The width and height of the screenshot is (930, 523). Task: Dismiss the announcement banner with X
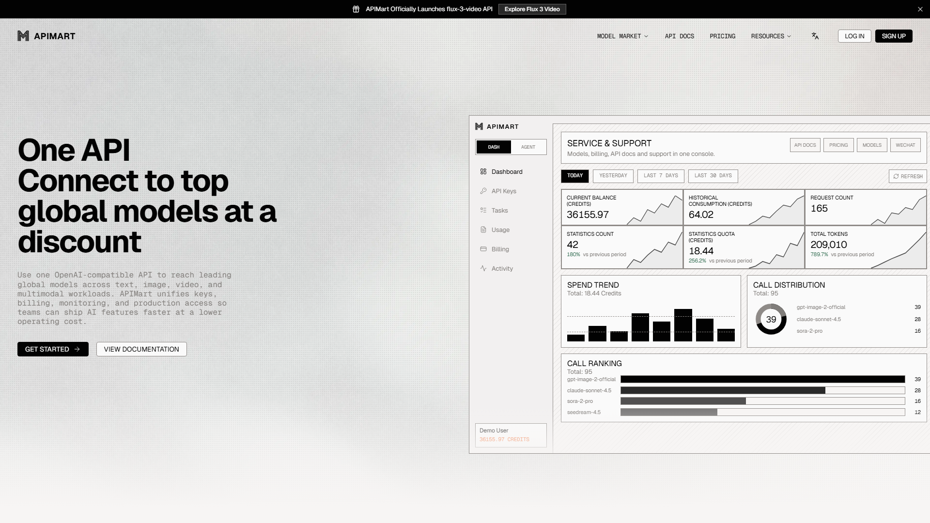[x=920, y=9]
